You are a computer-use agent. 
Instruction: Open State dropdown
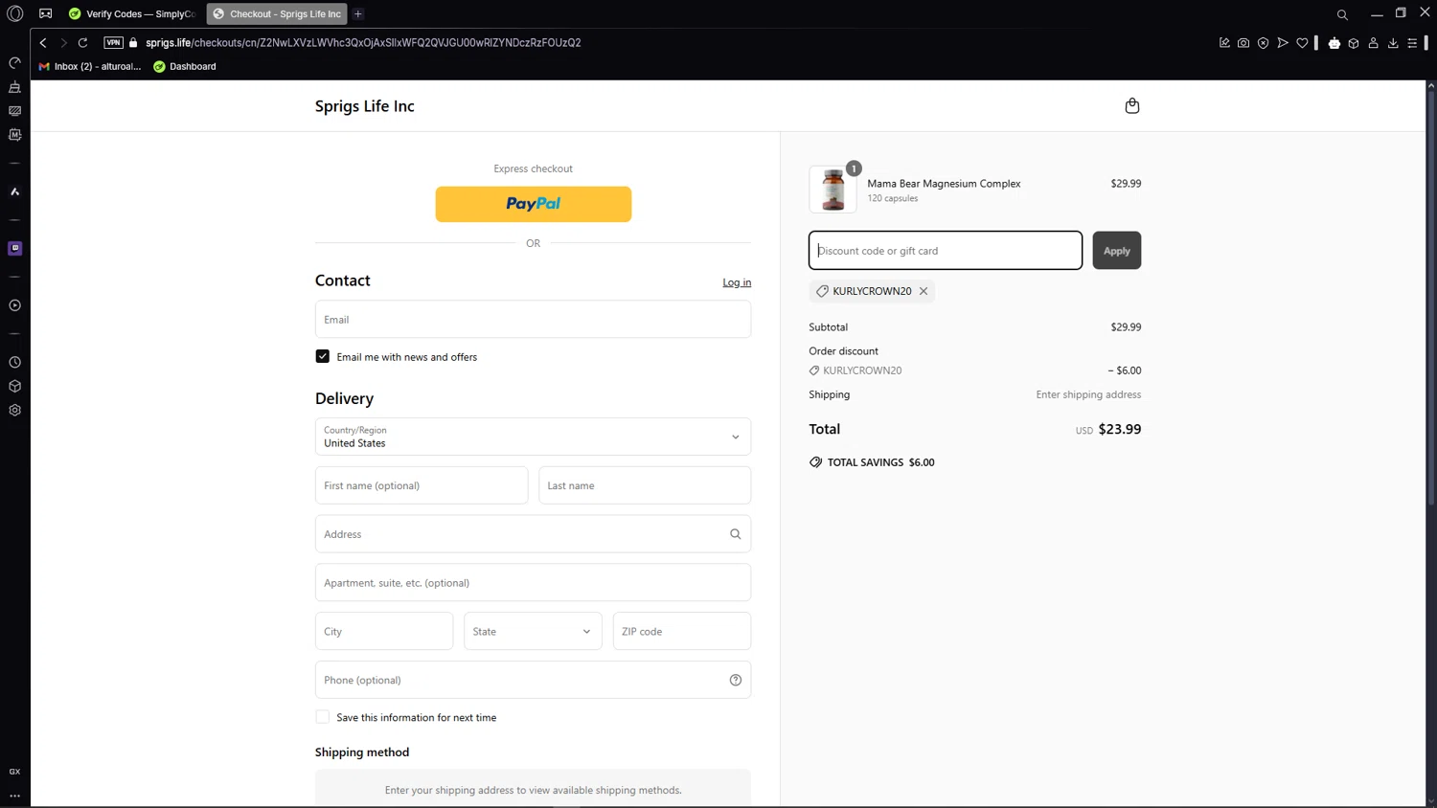[533, 631]
